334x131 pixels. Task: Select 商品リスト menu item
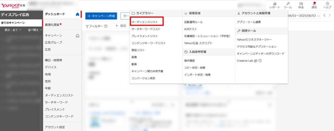(x=138, y=50)
